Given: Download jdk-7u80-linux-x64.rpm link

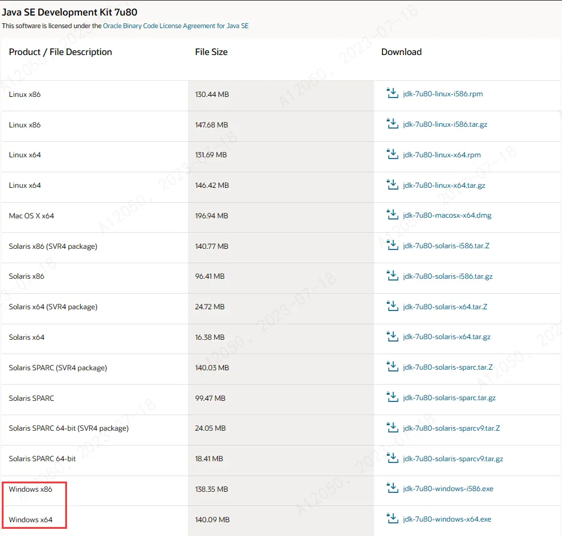Looking at the screenshot, I should pos(442,155).
